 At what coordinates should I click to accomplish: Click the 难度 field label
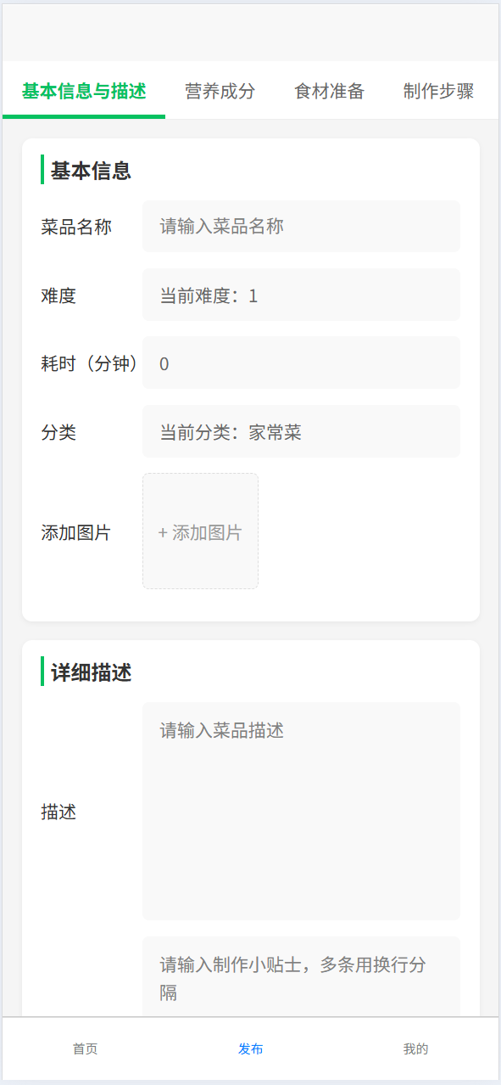58,295
